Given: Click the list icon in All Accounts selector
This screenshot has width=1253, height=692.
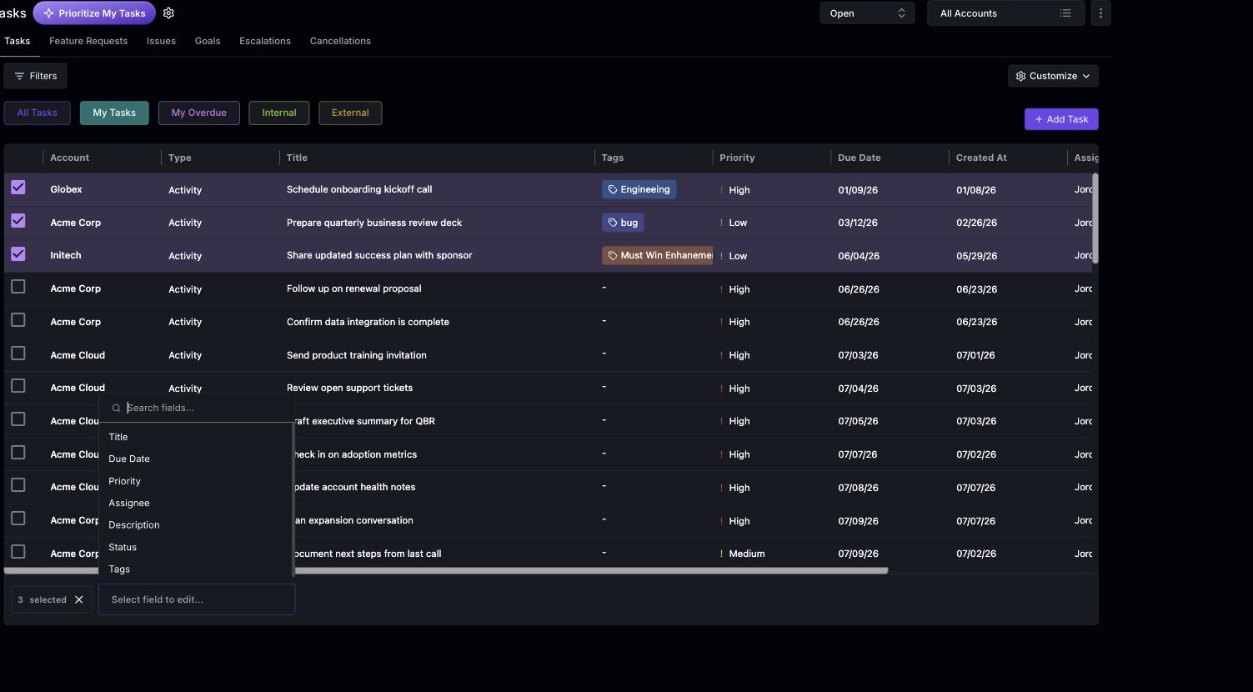Looking at the screenshot, I should point(1065,13).
